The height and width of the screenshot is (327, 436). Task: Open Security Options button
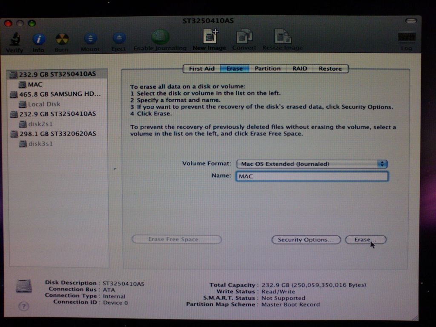pyautogui.click(x=306, y=240)
